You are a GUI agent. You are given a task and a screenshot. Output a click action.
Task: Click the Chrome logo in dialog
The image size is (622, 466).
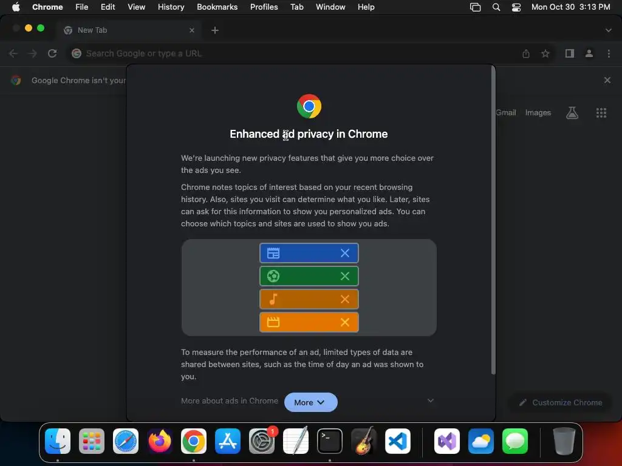309,106
